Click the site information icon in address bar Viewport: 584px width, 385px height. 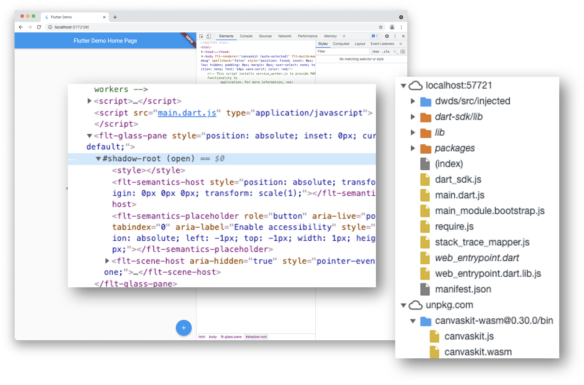click(50, 27)
